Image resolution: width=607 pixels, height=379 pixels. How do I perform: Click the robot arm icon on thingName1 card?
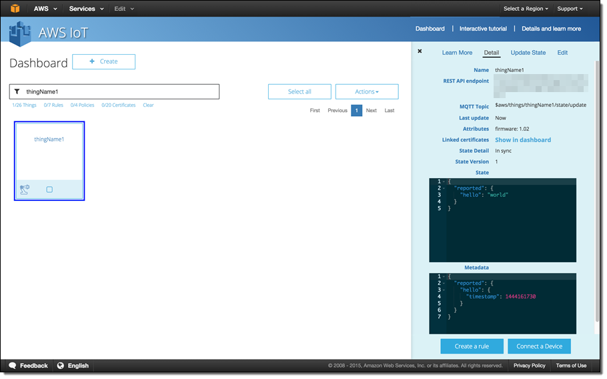click(x=25, y=190)
